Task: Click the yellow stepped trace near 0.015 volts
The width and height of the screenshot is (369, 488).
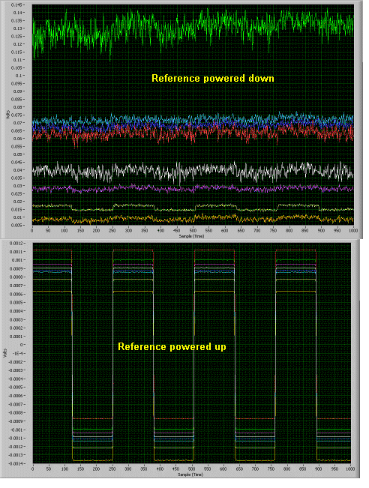Action: (x=193, y=208)
